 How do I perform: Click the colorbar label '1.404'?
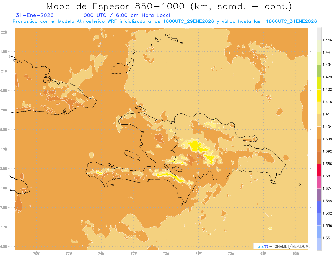tap(327, 126)
